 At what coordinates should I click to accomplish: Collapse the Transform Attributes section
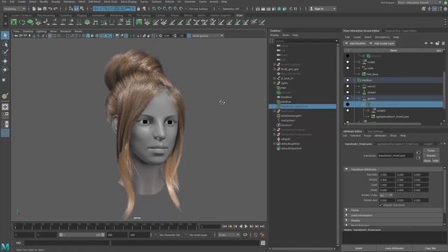point(346,169)
